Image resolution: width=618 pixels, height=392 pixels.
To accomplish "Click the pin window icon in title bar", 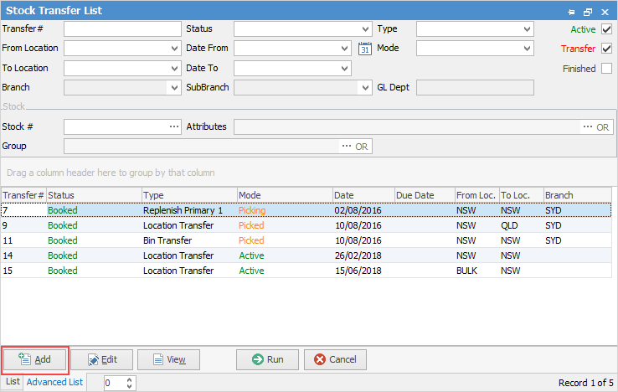I will coord(571,12).
